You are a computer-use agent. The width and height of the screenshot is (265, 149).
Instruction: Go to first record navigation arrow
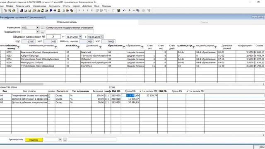[79, 10]
